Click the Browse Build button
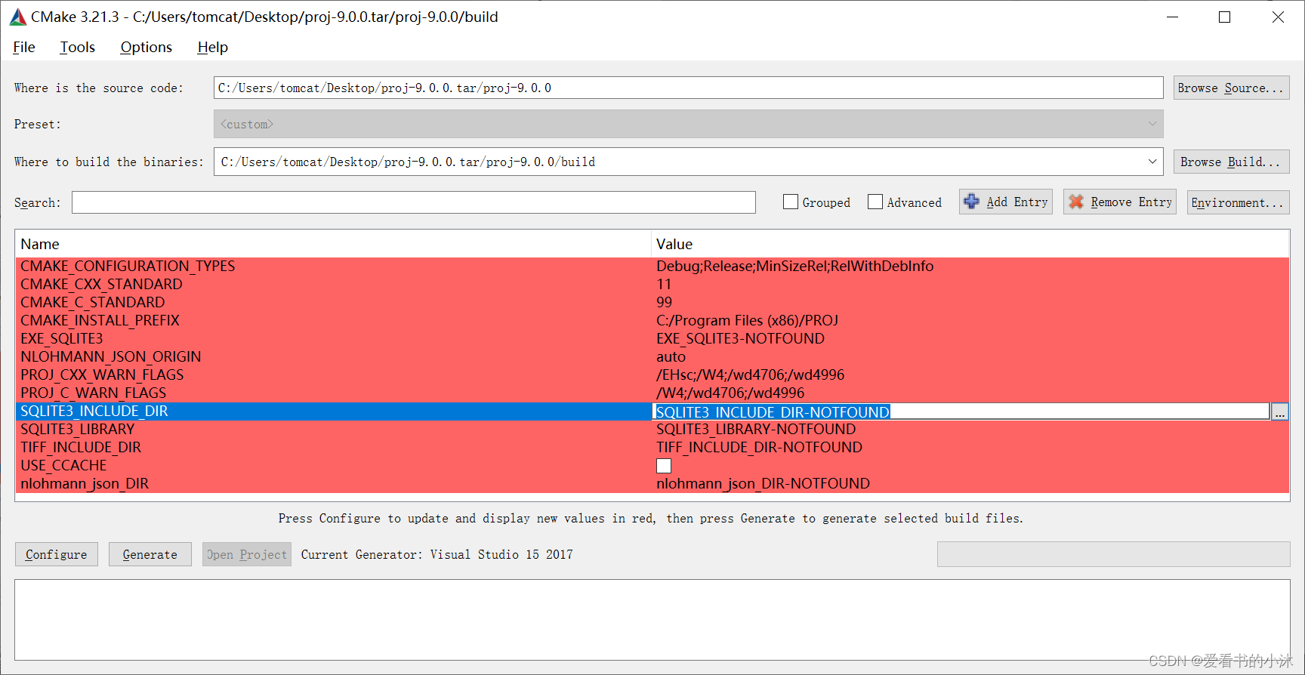Image resolution: width=1305 pixels, height=675 pixels. point(1231,162)
